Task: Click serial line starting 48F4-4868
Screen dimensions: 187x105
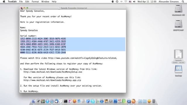Action: tap(43, 44)
